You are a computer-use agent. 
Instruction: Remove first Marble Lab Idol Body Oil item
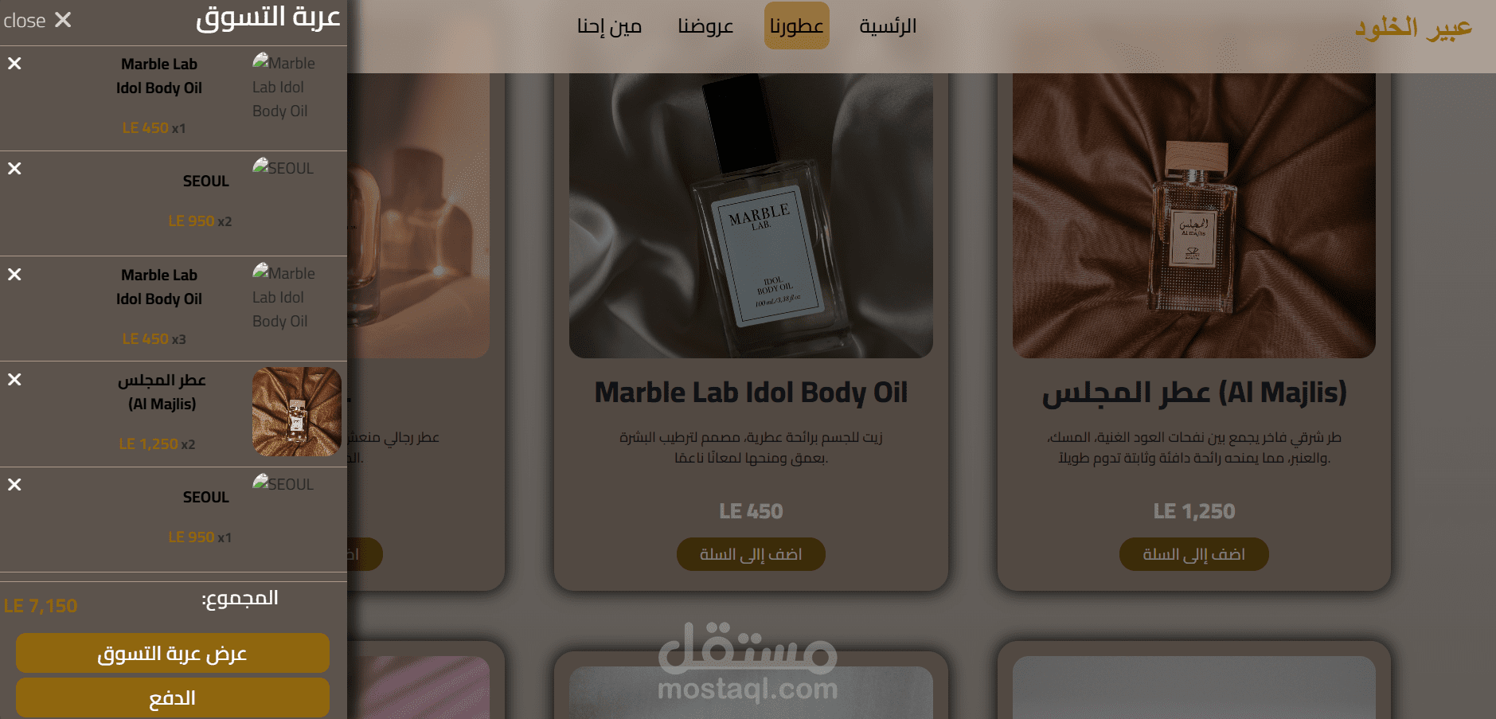(14, 64)
